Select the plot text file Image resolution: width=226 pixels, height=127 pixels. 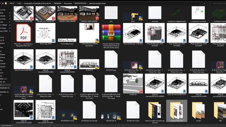pos(111,13)
